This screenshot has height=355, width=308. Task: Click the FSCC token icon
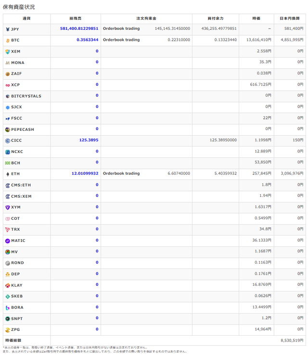[x=8, y=118]
